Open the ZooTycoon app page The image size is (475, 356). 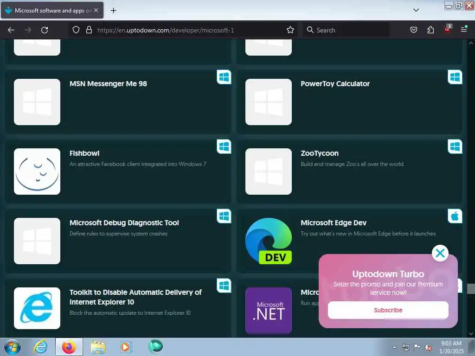point(320,153)
